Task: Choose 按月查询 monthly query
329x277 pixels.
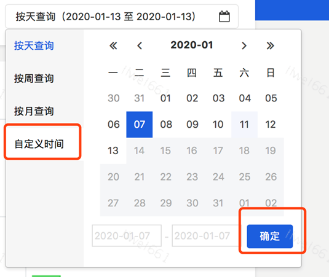Action: click(34, 111)
